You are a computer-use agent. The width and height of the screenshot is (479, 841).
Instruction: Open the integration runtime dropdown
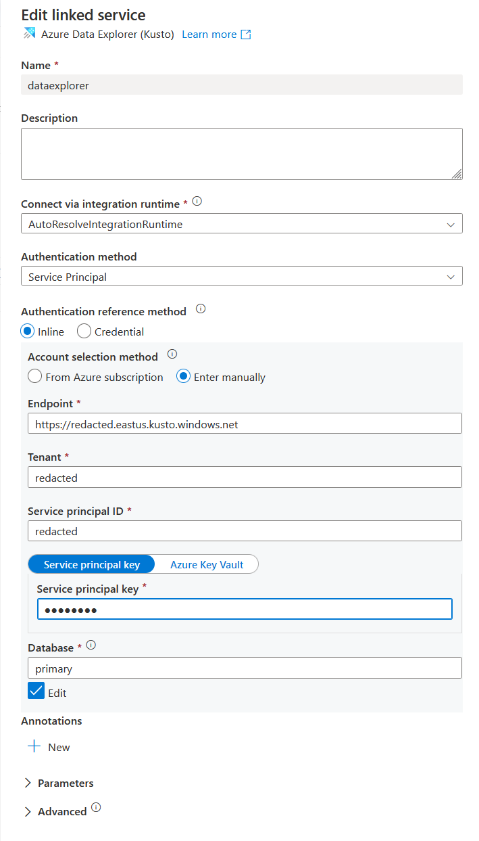pyautogui.click(x=241, y=224)
